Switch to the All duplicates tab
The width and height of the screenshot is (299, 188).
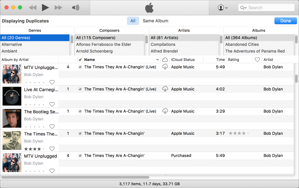pos(133,21)
